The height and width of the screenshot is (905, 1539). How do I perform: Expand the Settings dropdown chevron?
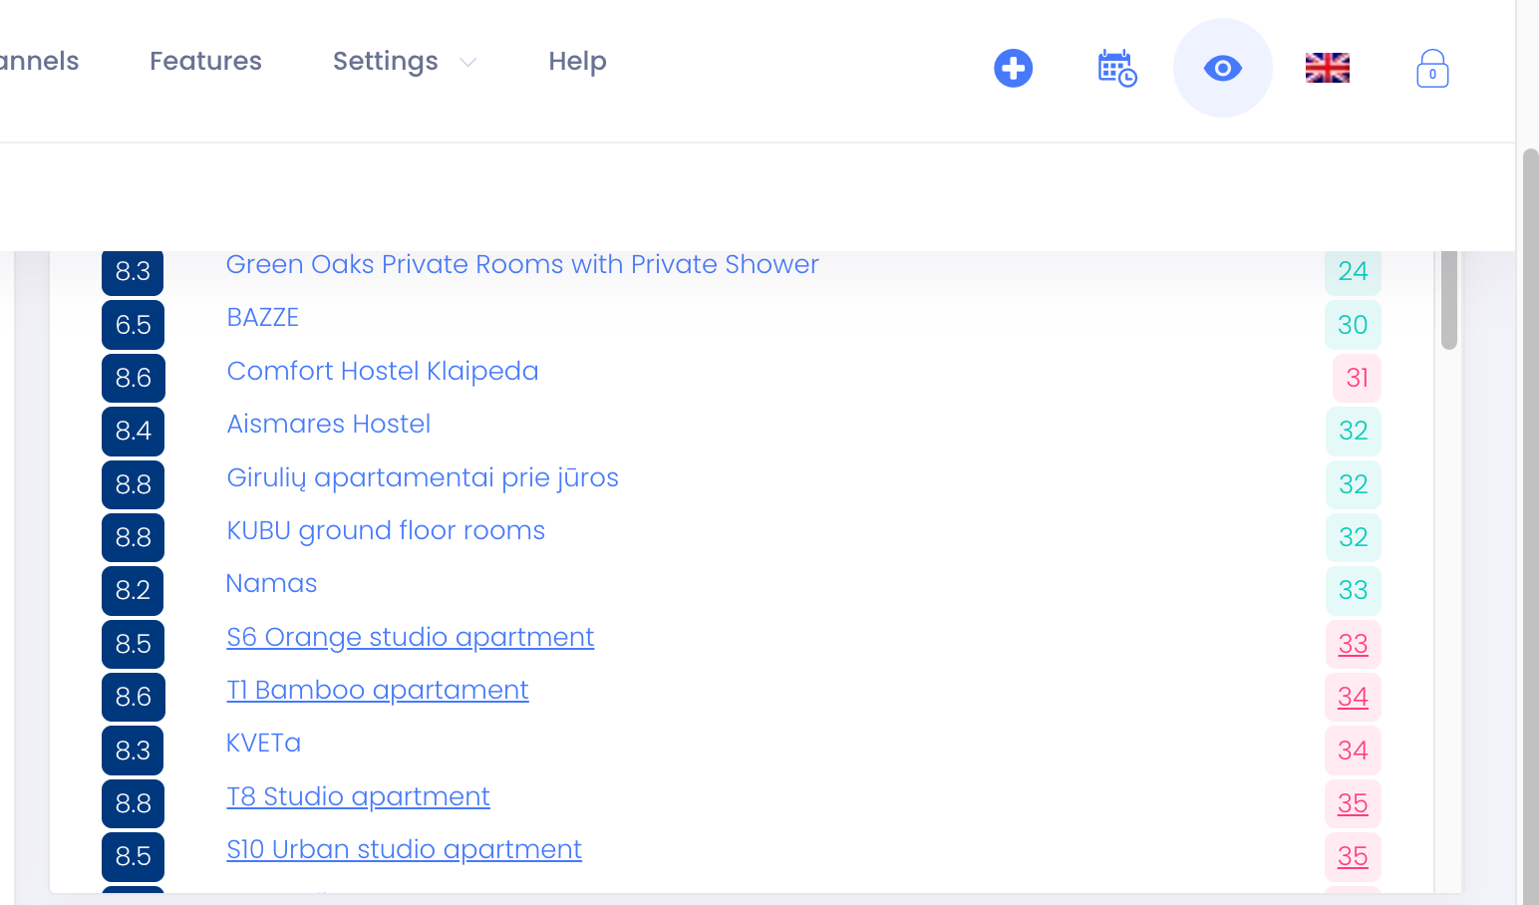[467, 63]
